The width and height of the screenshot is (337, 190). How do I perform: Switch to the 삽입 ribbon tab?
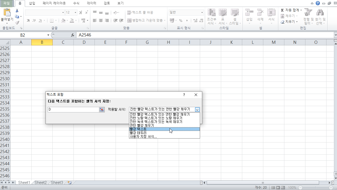pyautogui.click(x=32, y=3)
